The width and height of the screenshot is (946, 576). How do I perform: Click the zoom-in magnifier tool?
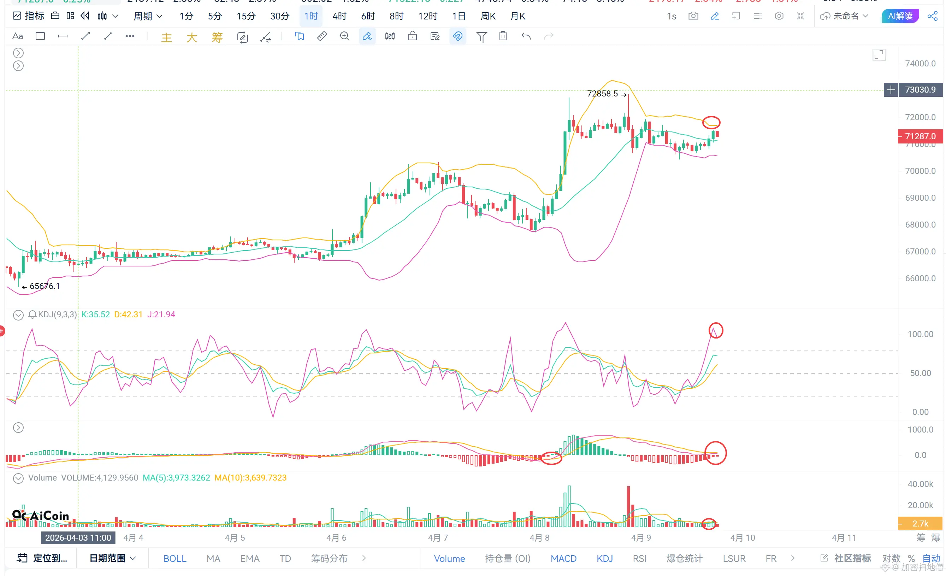[x=344, y=36]
